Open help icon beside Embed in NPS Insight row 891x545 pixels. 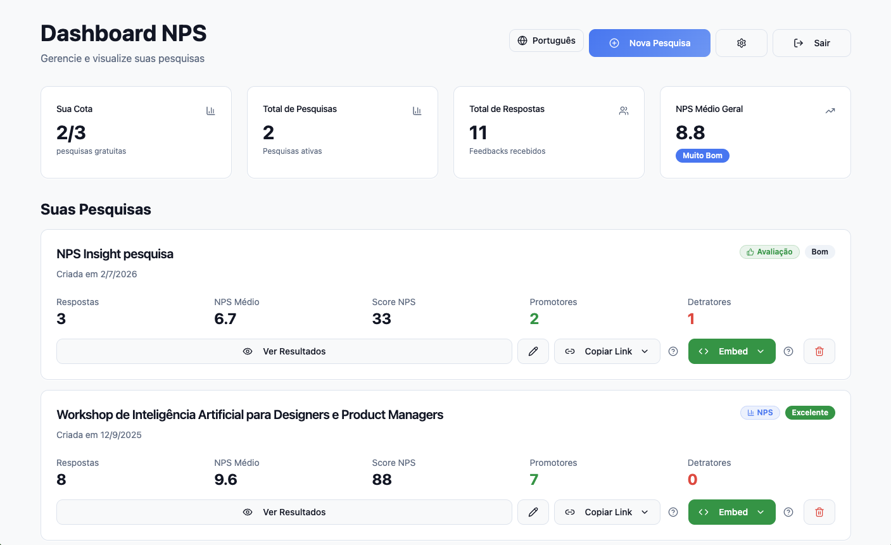click(788, 351)
